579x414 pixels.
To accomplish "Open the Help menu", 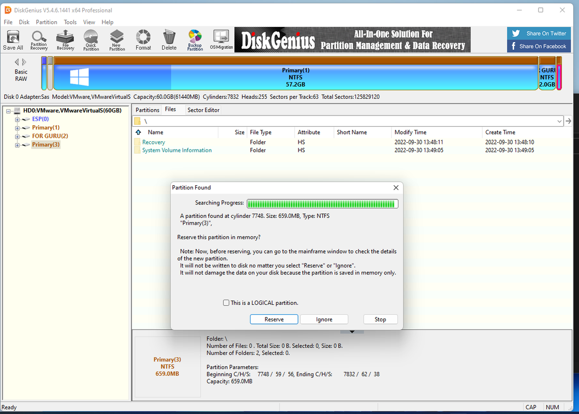I will point(108,22).
